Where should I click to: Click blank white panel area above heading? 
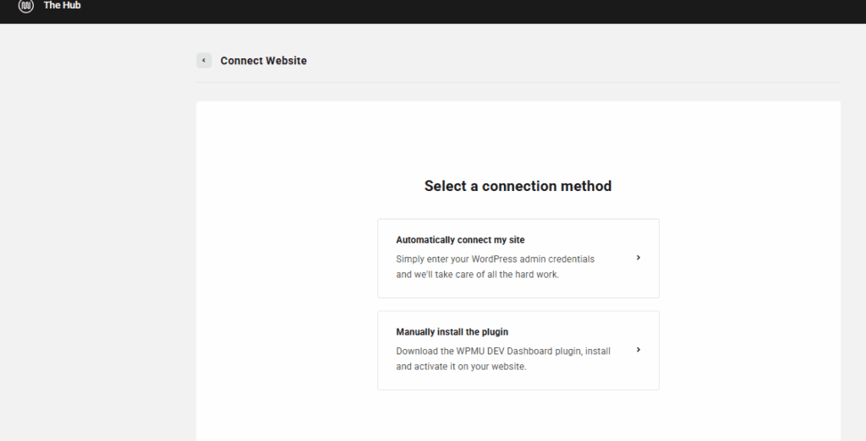pos(518,135)
